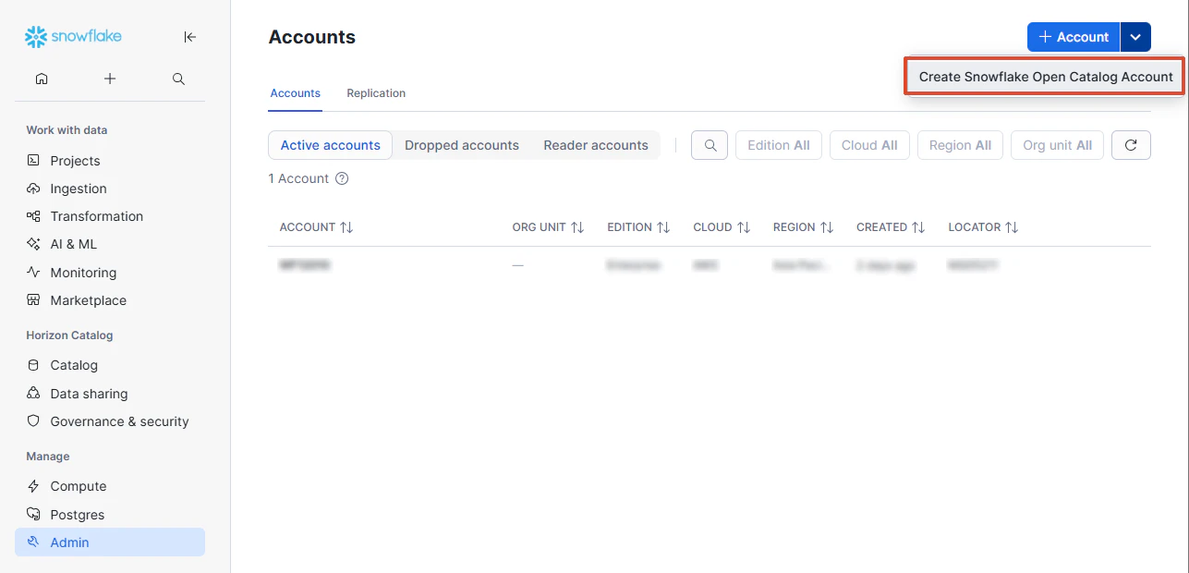Sort by ORG UNIT column arrows
Viewport: 1189px width, 573px height.
pos(577,227)
